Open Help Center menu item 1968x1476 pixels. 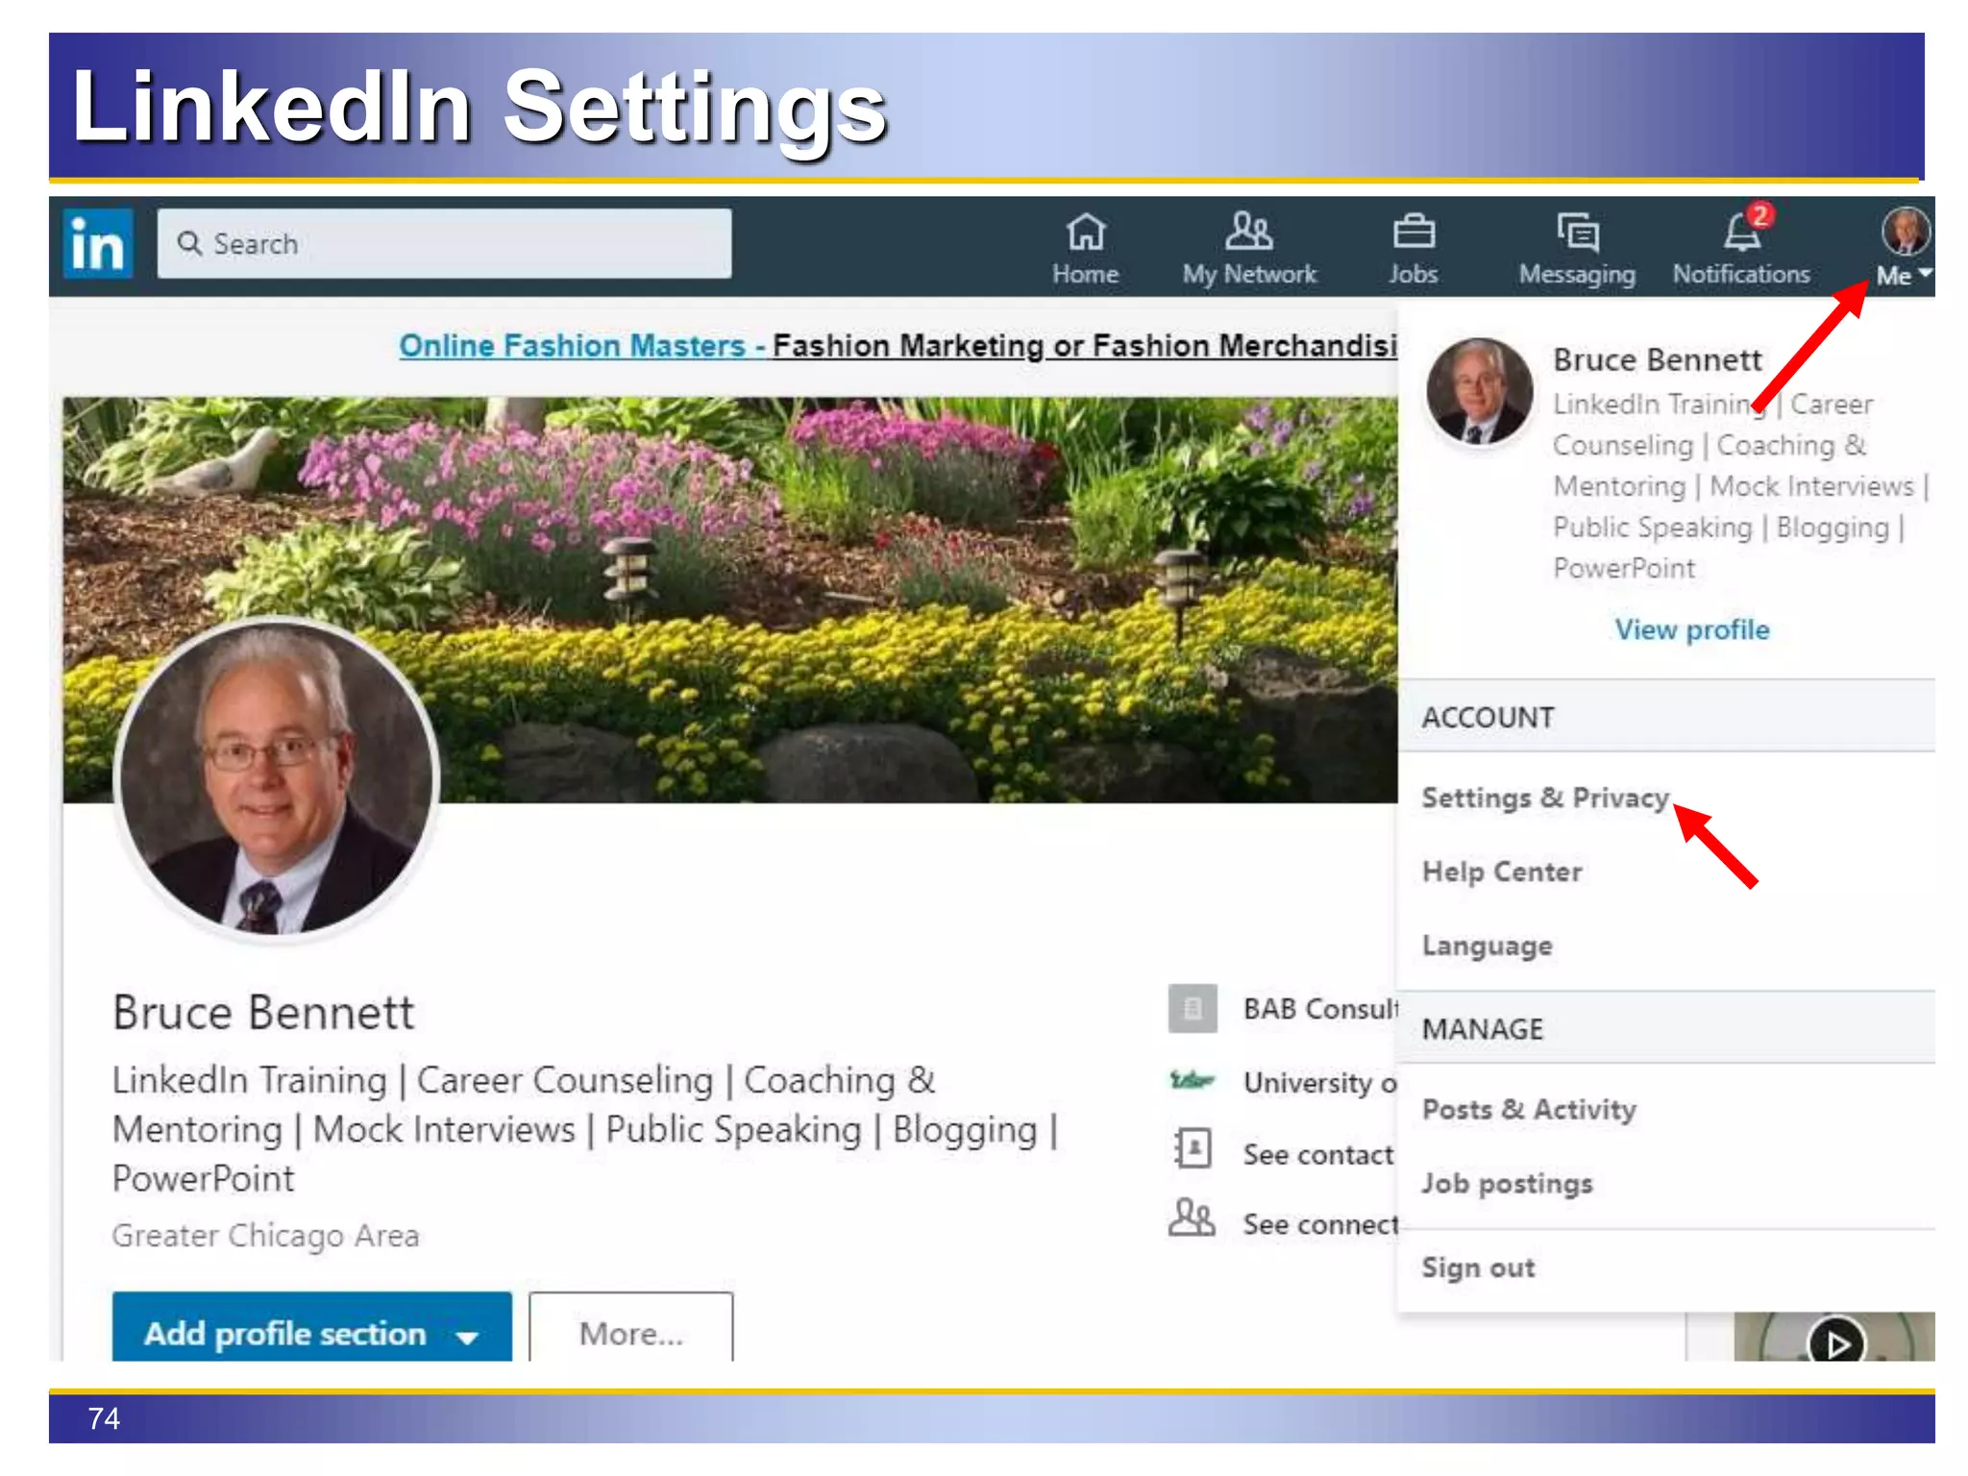pos(1502,872)
